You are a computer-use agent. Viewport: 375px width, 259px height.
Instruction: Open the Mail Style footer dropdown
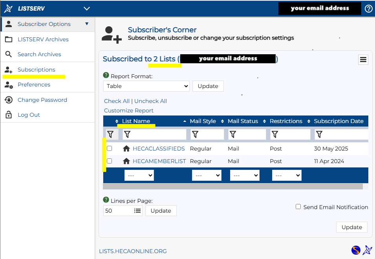207,175
